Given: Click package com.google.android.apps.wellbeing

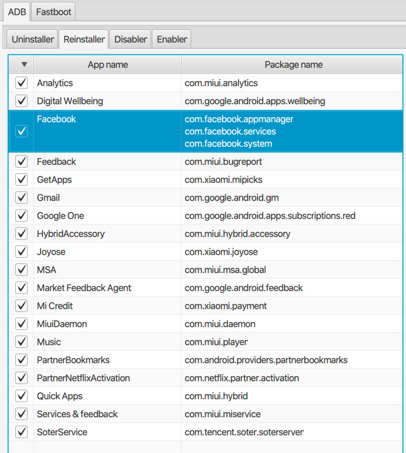Looking at the screenshot, I should (255, 101).
